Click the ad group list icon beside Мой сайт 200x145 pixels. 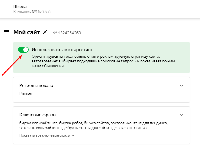pos(7,32)
